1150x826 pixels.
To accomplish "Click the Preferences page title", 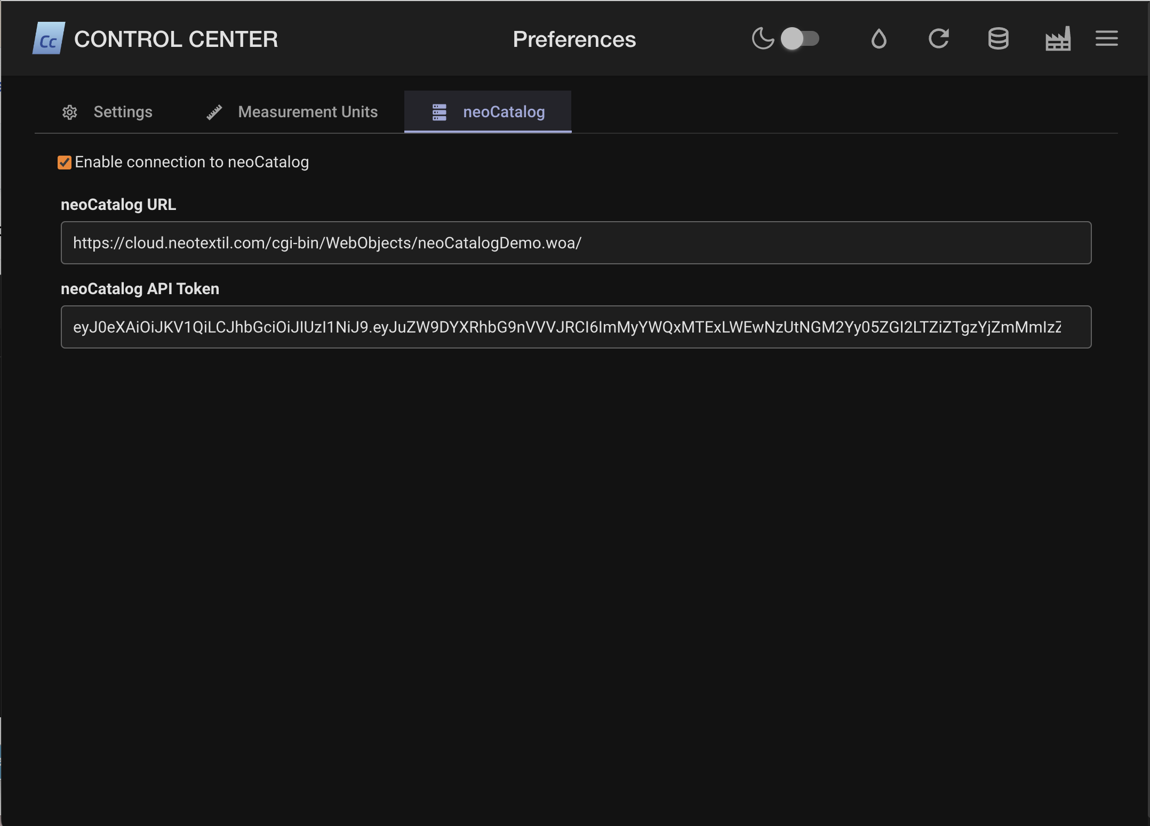I will 574,39.
